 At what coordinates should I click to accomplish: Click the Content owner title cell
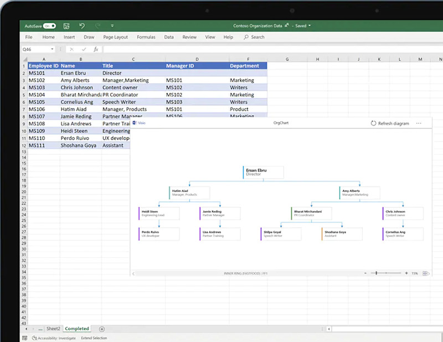133,87
